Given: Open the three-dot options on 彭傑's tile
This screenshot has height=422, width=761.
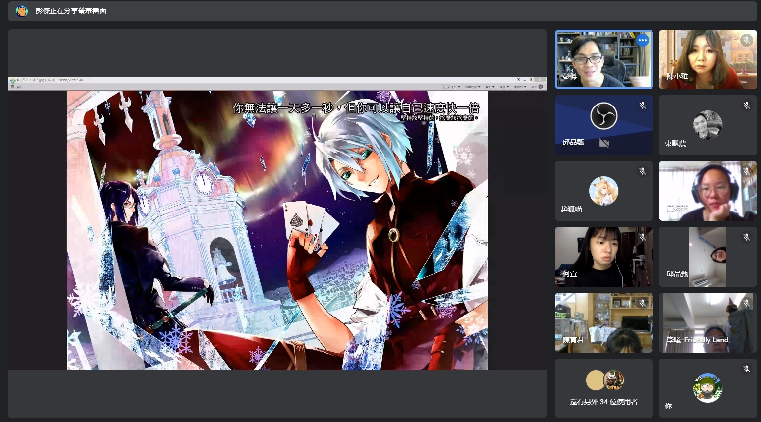Looking at the screenshot, I should click(x=643, y=41).
